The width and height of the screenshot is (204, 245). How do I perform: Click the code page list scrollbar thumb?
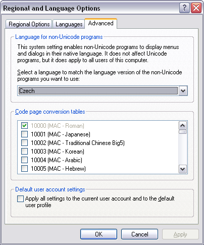pos(183,132)
